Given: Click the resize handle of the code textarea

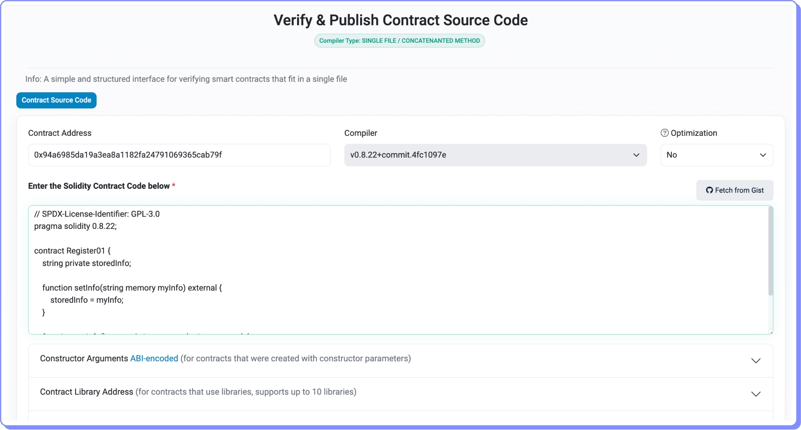Looking at the screenshot, I should coord(771,332).
